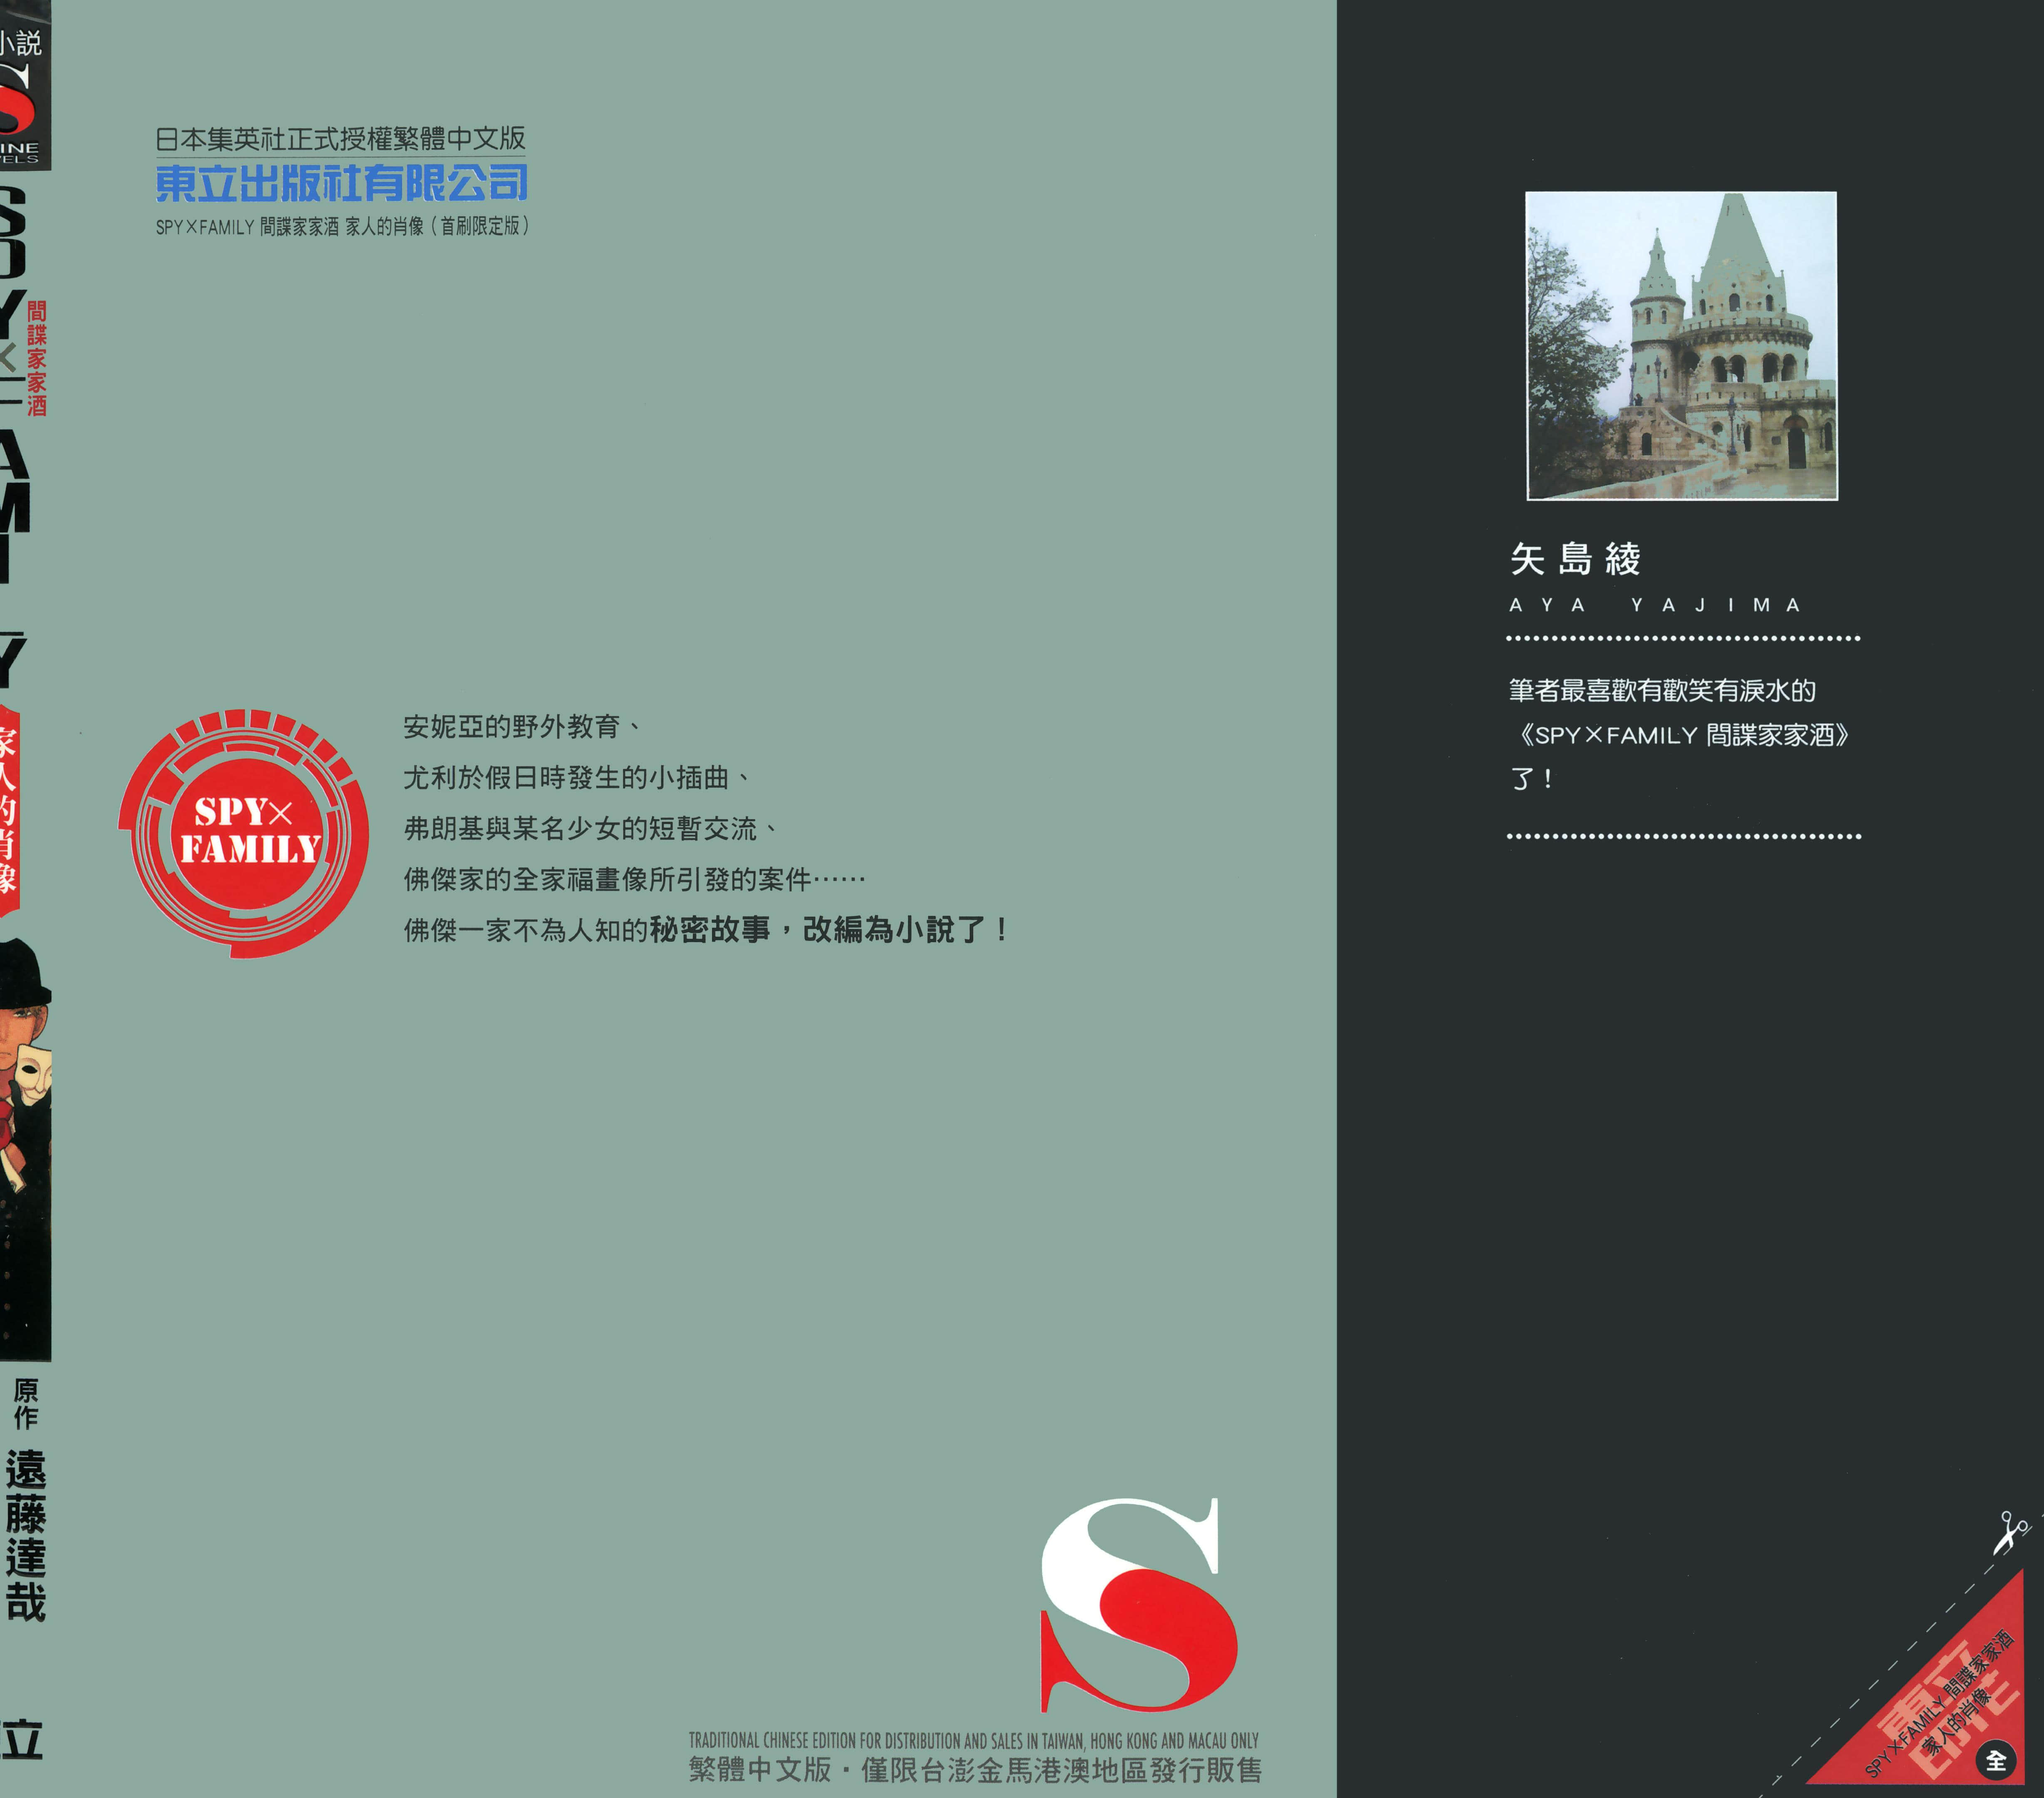This screenshot has width=2044, height=1798.
Task: Click the 日本集英社正式授權繁體中文版 heading
Action: [x=341, y=138]
